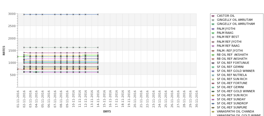Click the 28-11-2016 date label

[184, 99]
